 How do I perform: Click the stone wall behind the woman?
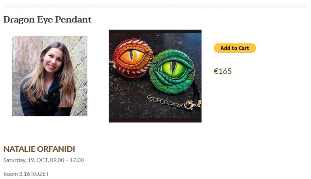(79, 59)
